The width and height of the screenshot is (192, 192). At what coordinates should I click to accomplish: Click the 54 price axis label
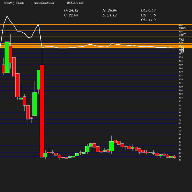pyautogui.click(x=180, y=134)
